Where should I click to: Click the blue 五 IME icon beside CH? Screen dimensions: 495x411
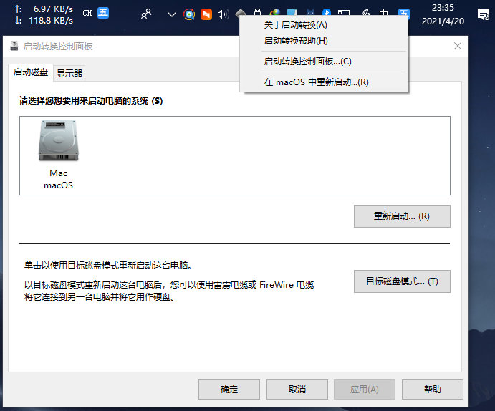[103, 13]
